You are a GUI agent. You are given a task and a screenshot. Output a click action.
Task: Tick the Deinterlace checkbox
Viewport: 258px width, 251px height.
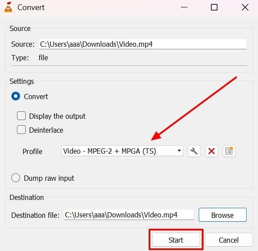21,130
